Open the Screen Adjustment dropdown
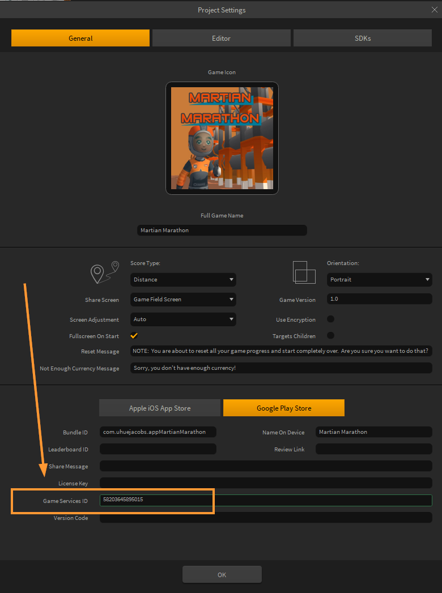 [183, 319]
